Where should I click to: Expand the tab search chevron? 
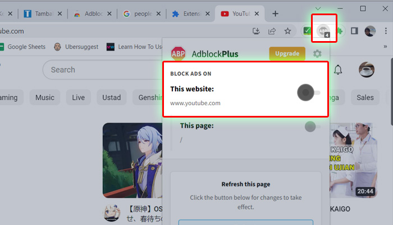318,8
